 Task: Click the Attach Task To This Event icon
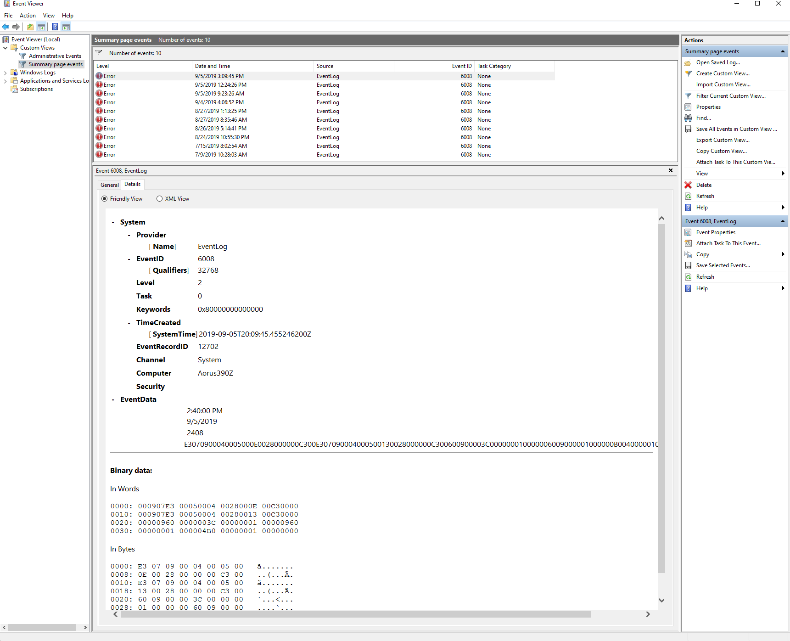(x=688, y=243)
